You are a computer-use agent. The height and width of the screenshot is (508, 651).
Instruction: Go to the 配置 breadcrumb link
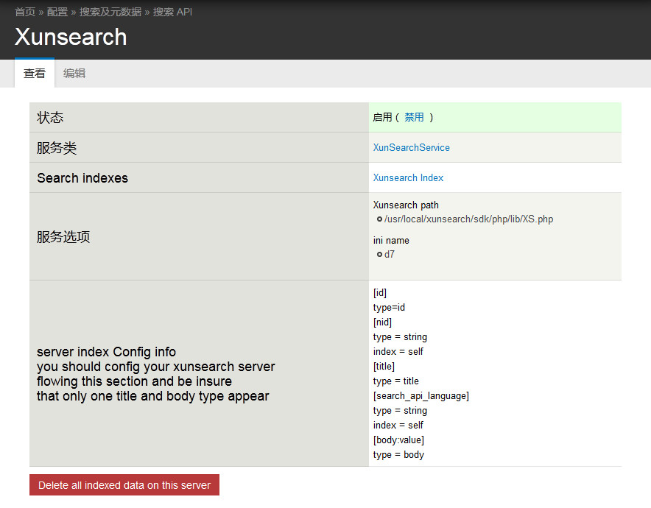pos(57,12)
